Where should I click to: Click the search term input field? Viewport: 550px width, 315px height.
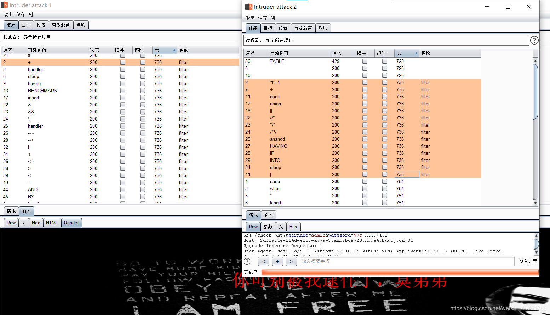click(407, 261)
